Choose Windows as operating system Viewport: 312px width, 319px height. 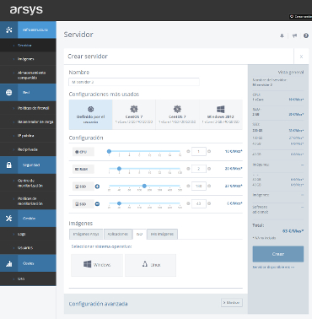97,265
